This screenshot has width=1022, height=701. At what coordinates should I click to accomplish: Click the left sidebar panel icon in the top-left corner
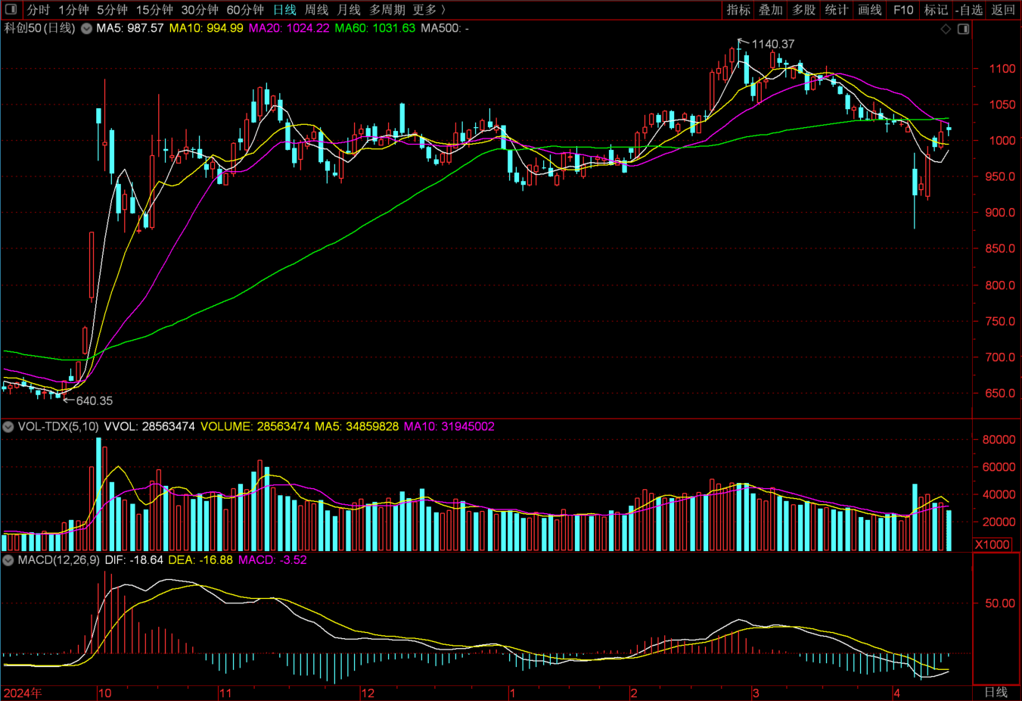[11, 10]
